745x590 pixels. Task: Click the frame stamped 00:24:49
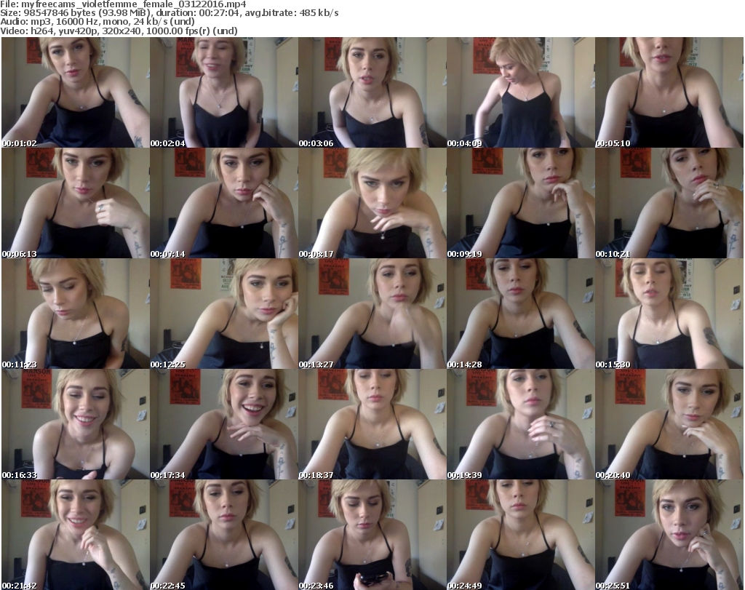[x=521, y=535]
